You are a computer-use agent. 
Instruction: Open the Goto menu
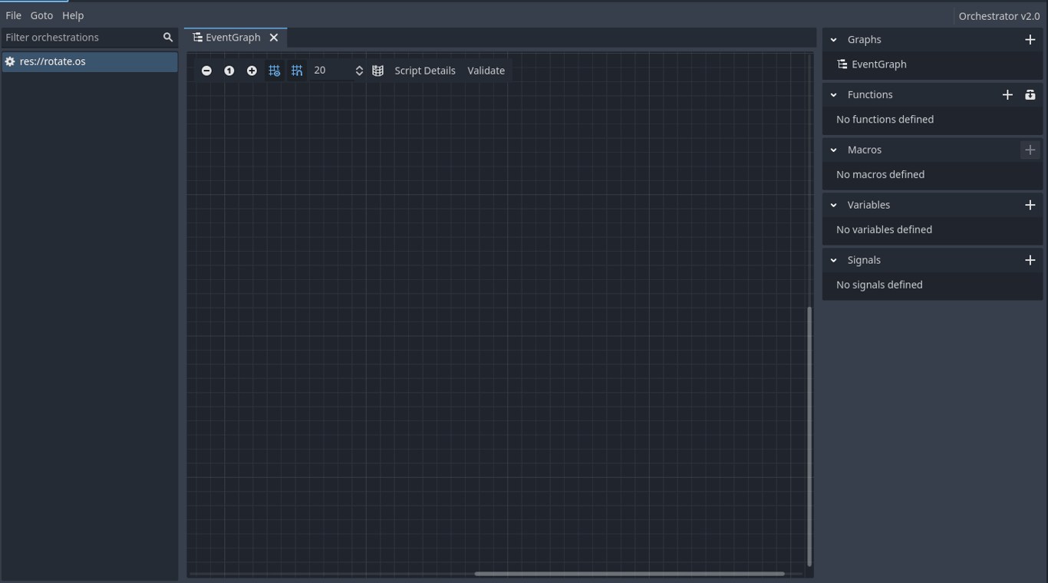point(41,15)
